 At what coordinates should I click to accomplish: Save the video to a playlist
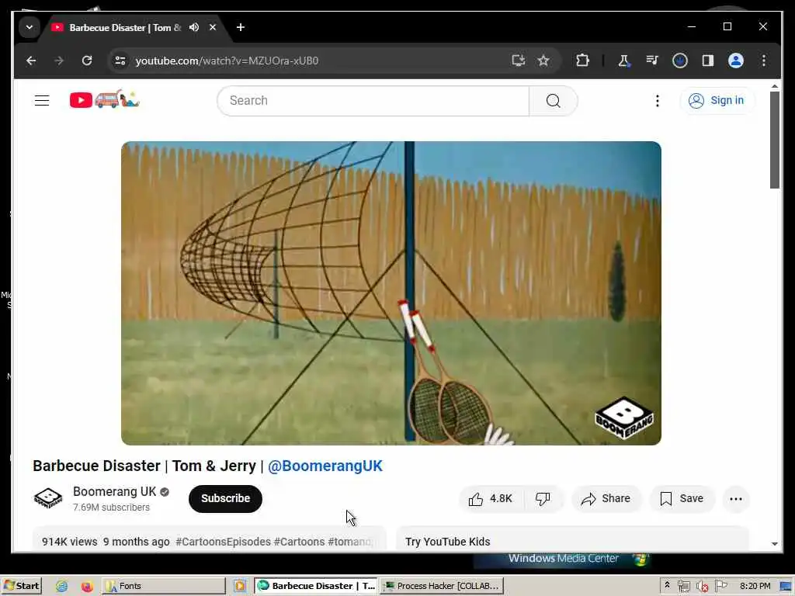point(682,499)
